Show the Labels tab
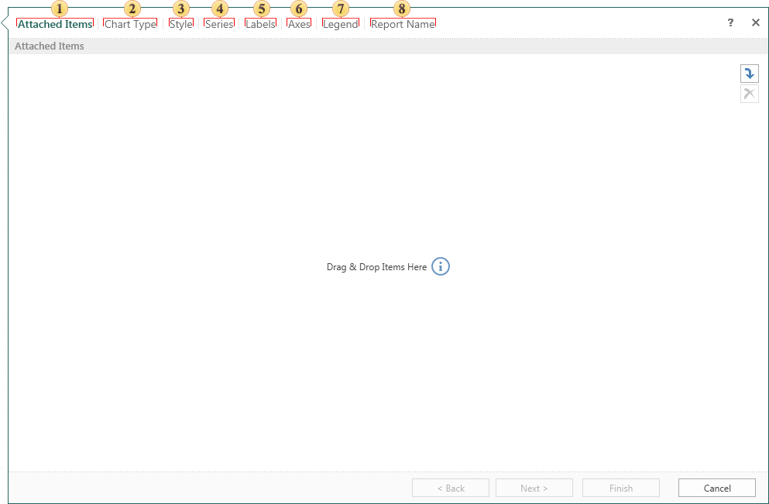Viewport: 769px width, 504px height. point(260,24)
